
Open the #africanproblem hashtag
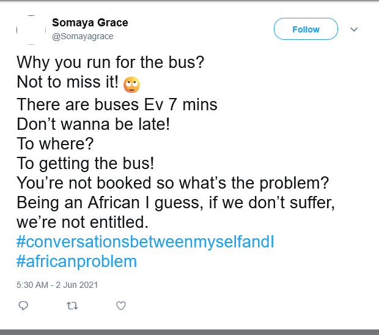76,262
